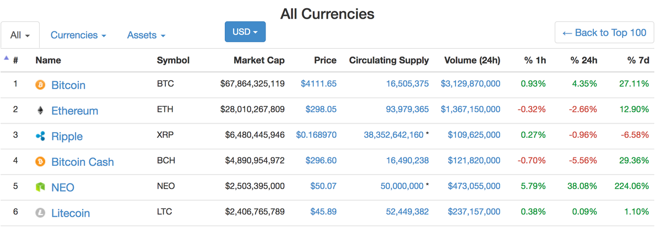Sort by the % 7d column header

[x=638, y=60]
